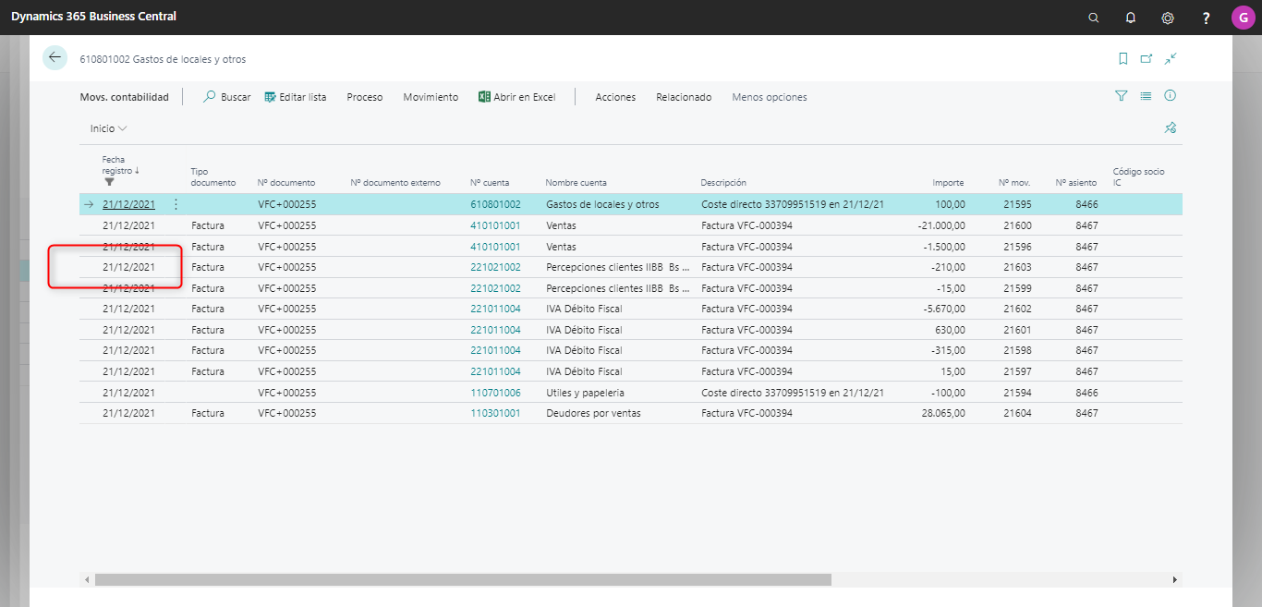
Task: Select amount cell -1.500,00
Action: point(945,247)
